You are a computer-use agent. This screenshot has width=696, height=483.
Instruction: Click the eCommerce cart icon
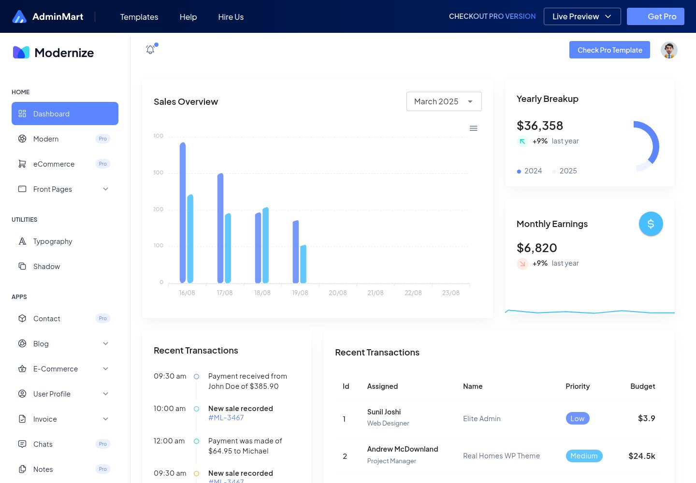point(22,164)
